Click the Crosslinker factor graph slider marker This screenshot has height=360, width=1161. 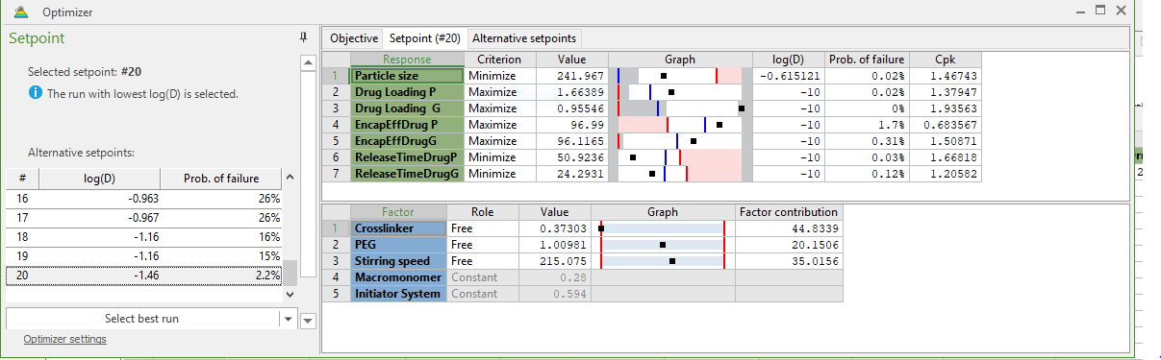coord(601,228)
